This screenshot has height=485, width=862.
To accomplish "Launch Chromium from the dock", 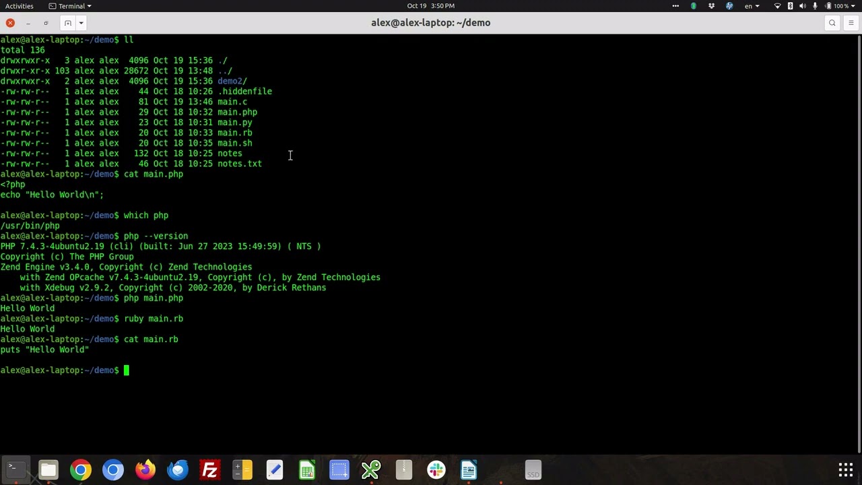I will click(x=113, y=470).
